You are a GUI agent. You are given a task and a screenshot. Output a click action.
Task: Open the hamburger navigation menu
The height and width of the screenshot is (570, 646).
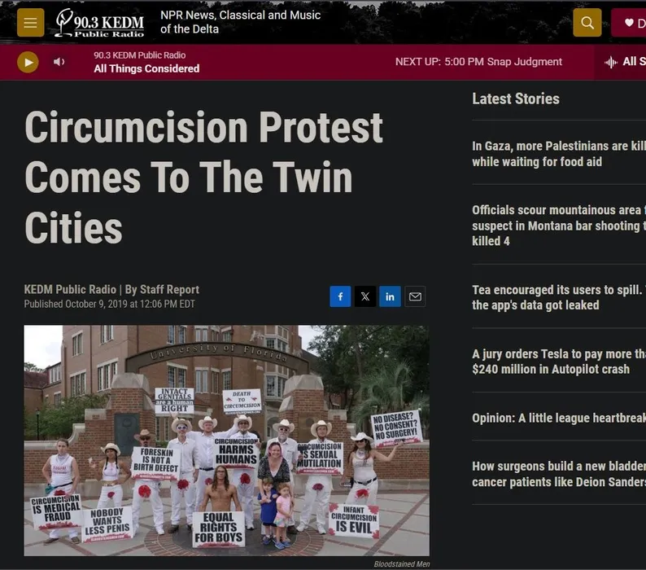tap(30, 23)
